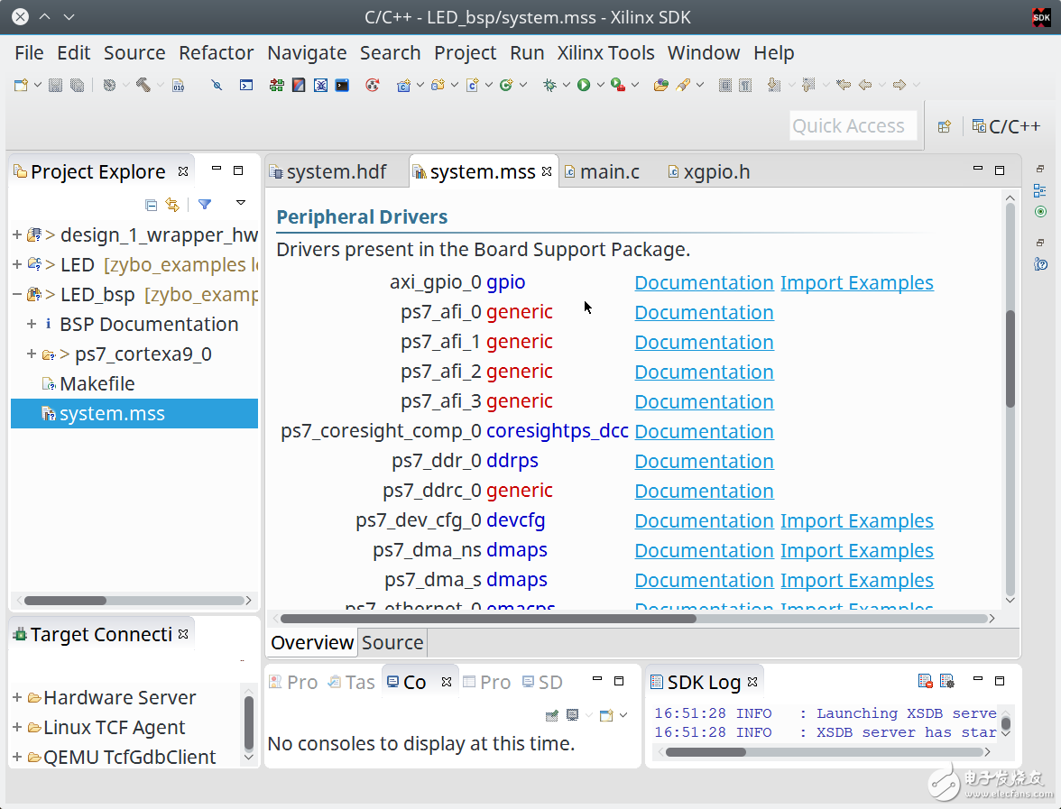Expand the ps7_cortexa9_0 folder
Viewport: 1061px width, 809px height.
(32, 354)
